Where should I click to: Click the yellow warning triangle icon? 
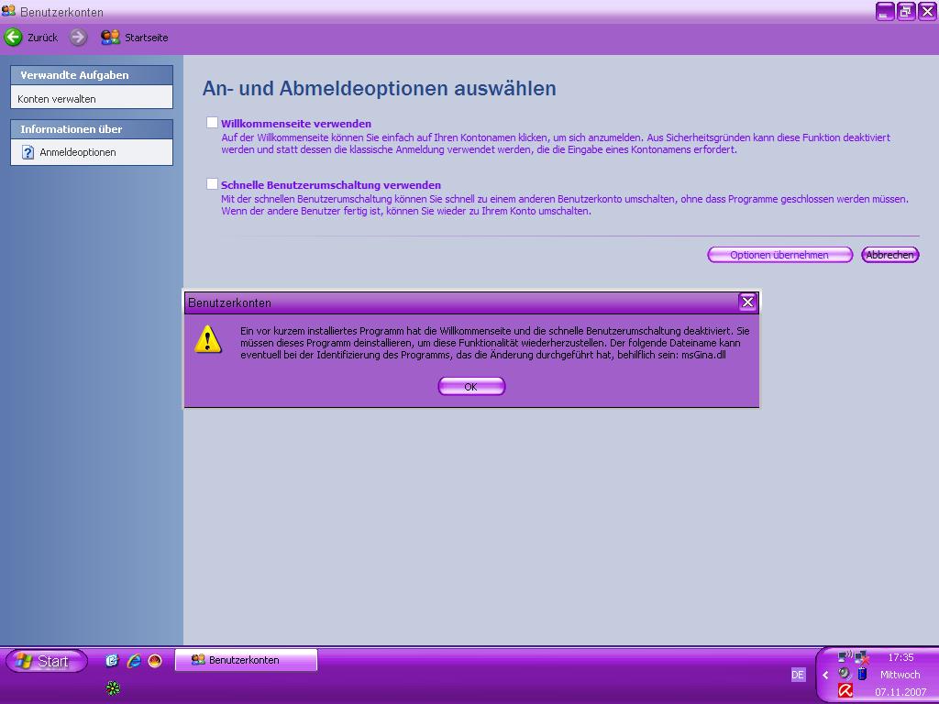[x=208, y=339]
